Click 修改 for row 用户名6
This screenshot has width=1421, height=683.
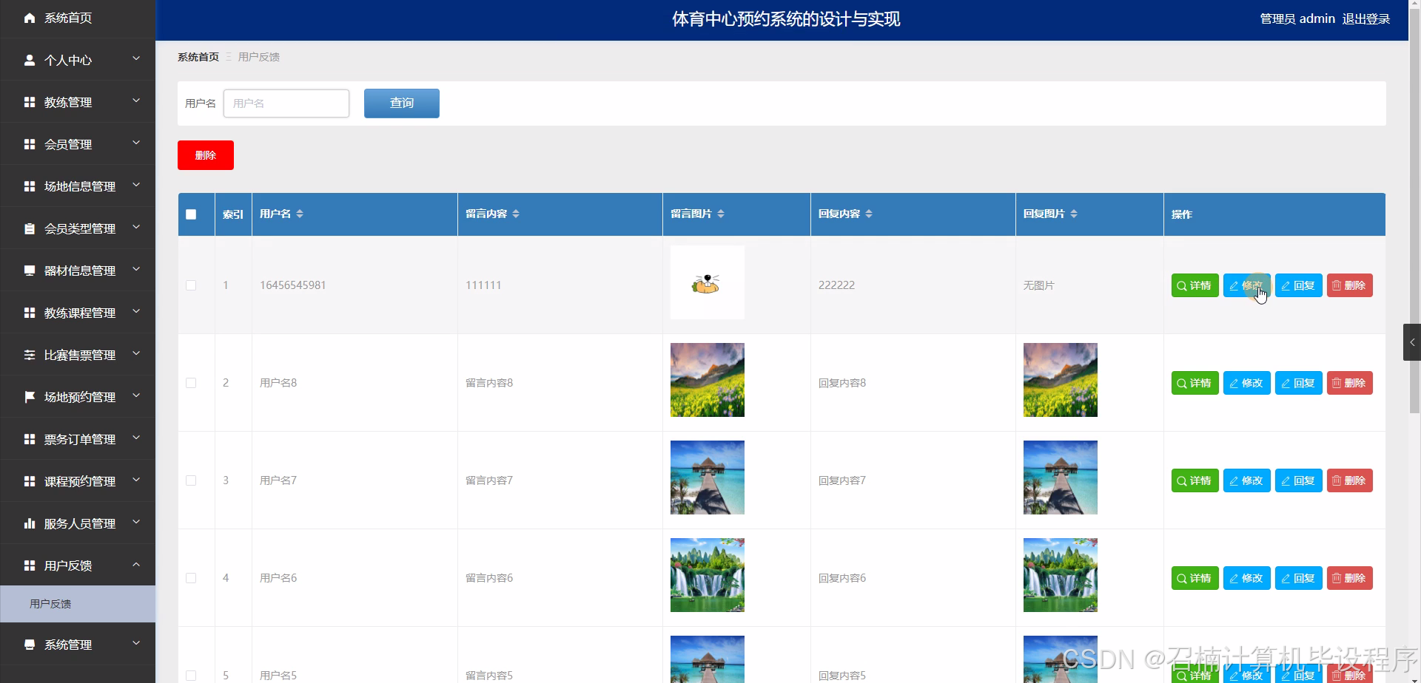pyautogui.click(x=1247, y=578)
